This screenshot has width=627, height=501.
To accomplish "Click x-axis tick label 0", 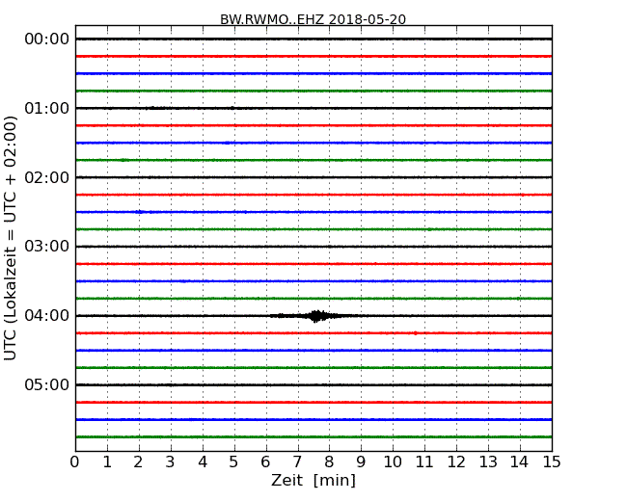I will (x=75, y=462).
